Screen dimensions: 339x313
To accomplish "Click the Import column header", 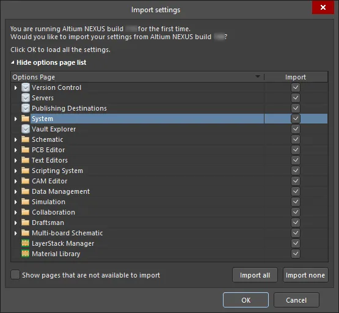I will coord(296,77).
